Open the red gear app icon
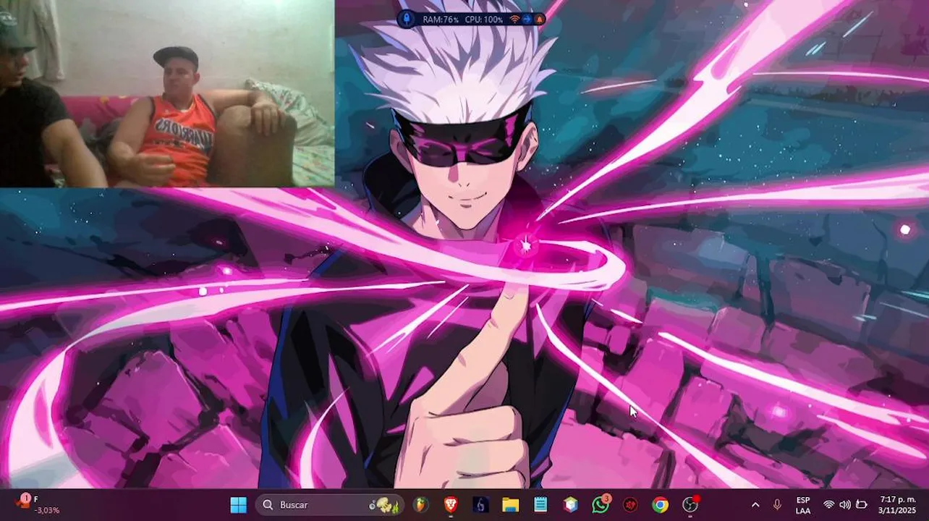Viewport: 929px width, 521px height. pos(630,504)
